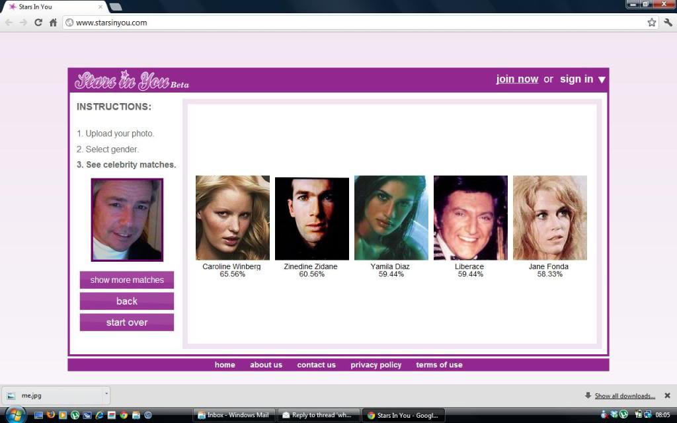Viewport: 677px width, 423px height.
Task: Launch Internet Explorer from quick launch
Action: tap(99, 415)
